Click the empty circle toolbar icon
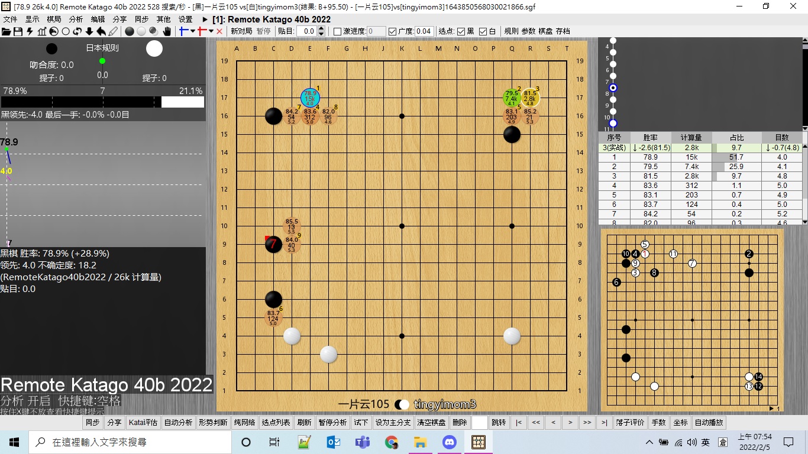 pos(66,31)
